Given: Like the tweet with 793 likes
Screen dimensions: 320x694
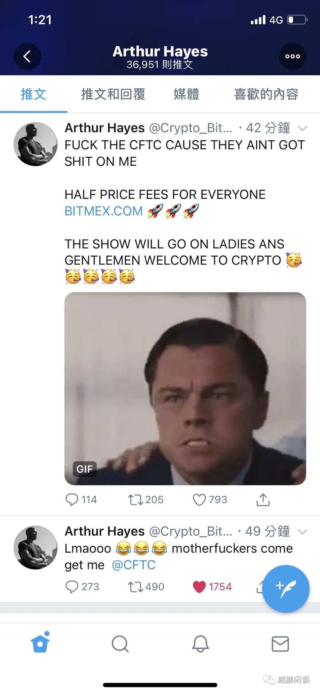Looking at the screenshot, I should (x=199, y=499).
